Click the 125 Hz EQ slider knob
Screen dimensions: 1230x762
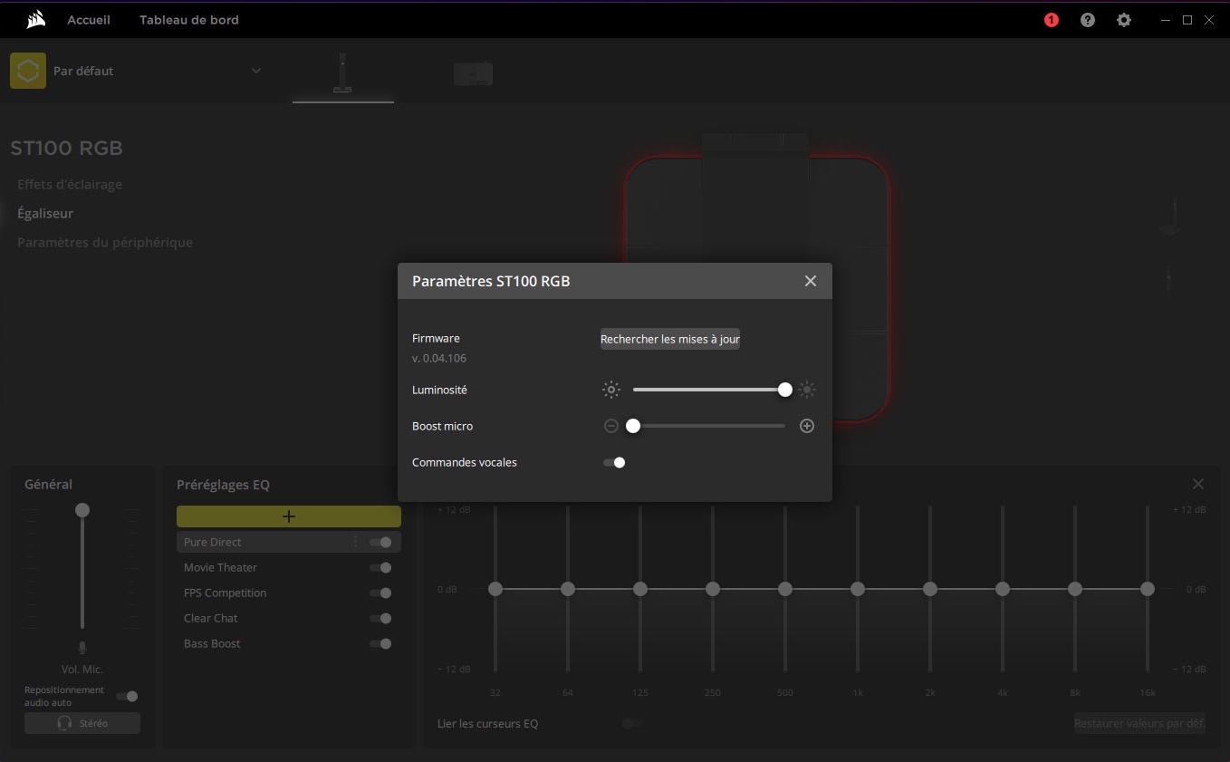click(640, 589)
